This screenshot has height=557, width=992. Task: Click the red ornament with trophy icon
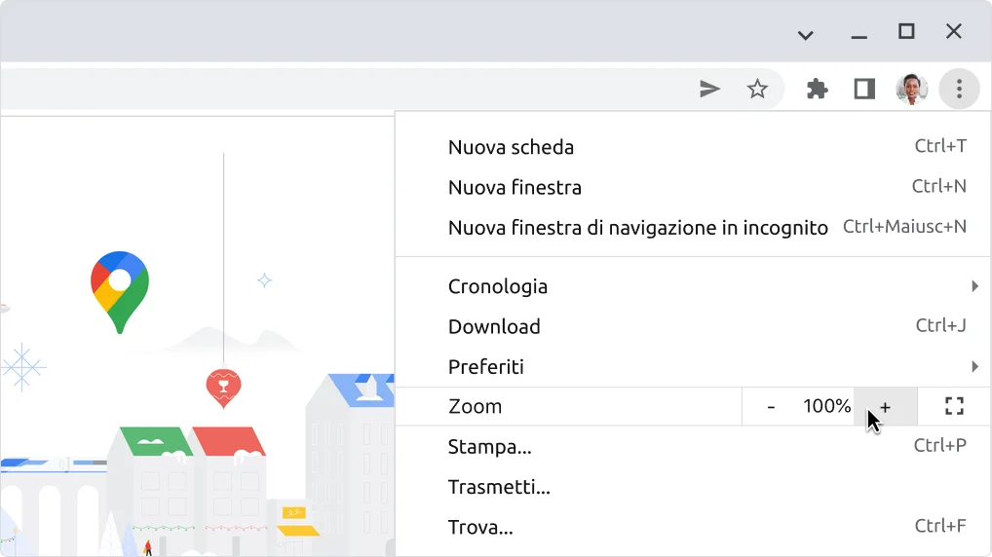point(223,388)
